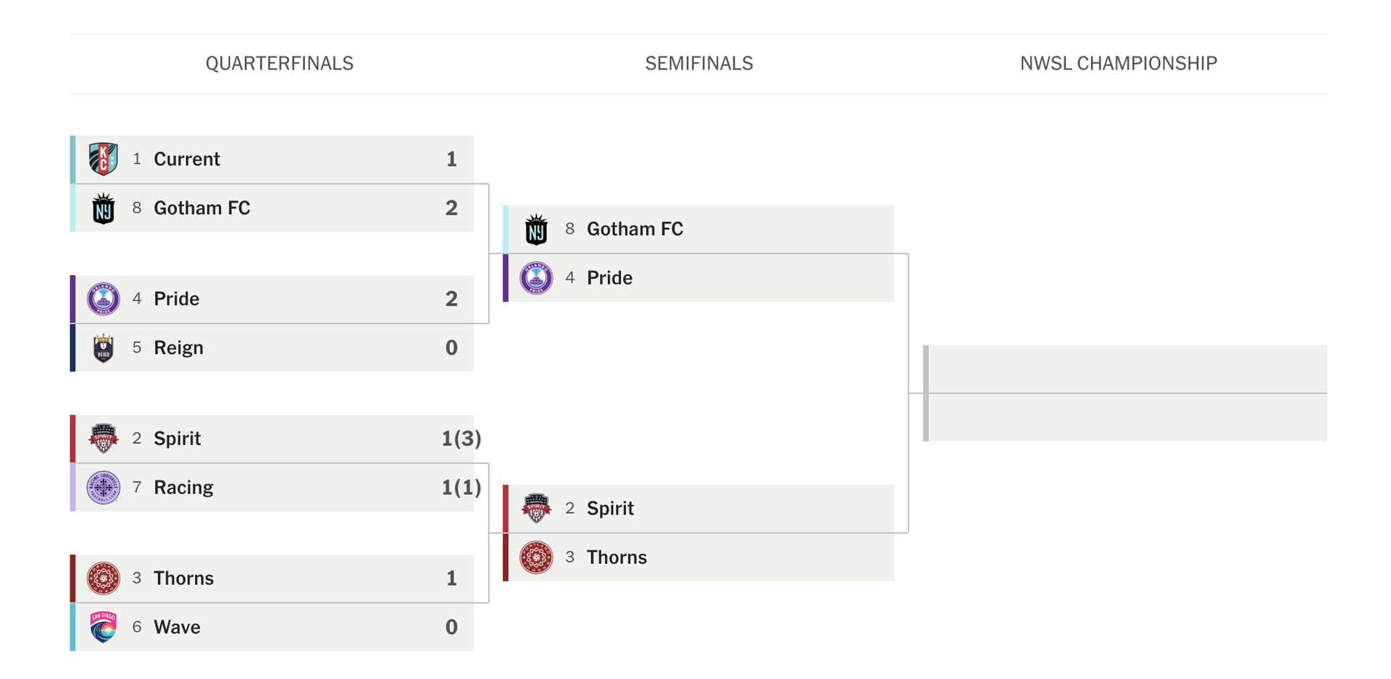Click Thorns logo in semifinals
The height and width of the screenshot is (679, 1391).
pyautogui.click(x=536, y=558)
